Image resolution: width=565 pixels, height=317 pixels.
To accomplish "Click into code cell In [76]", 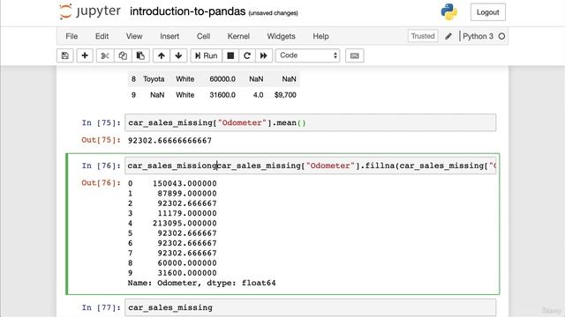I will pos(310,166).
